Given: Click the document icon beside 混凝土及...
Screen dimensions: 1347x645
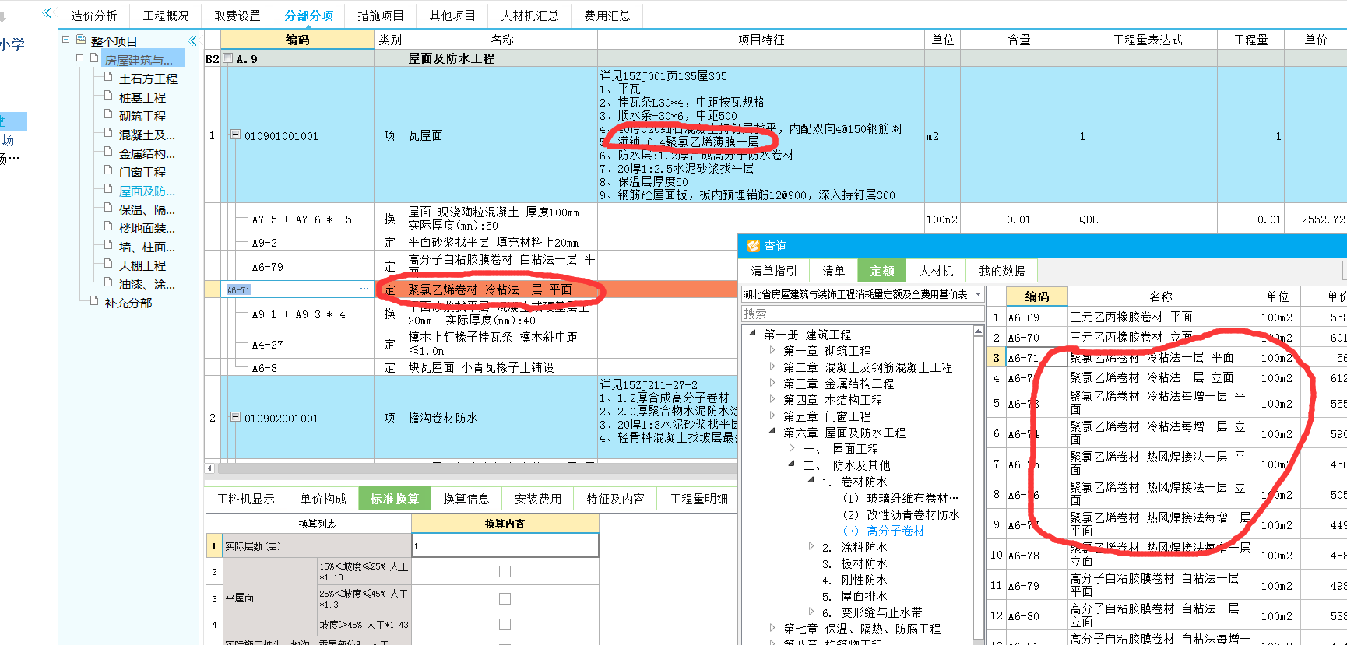Looking at the screenshot, I should click(x=109, y=132).
